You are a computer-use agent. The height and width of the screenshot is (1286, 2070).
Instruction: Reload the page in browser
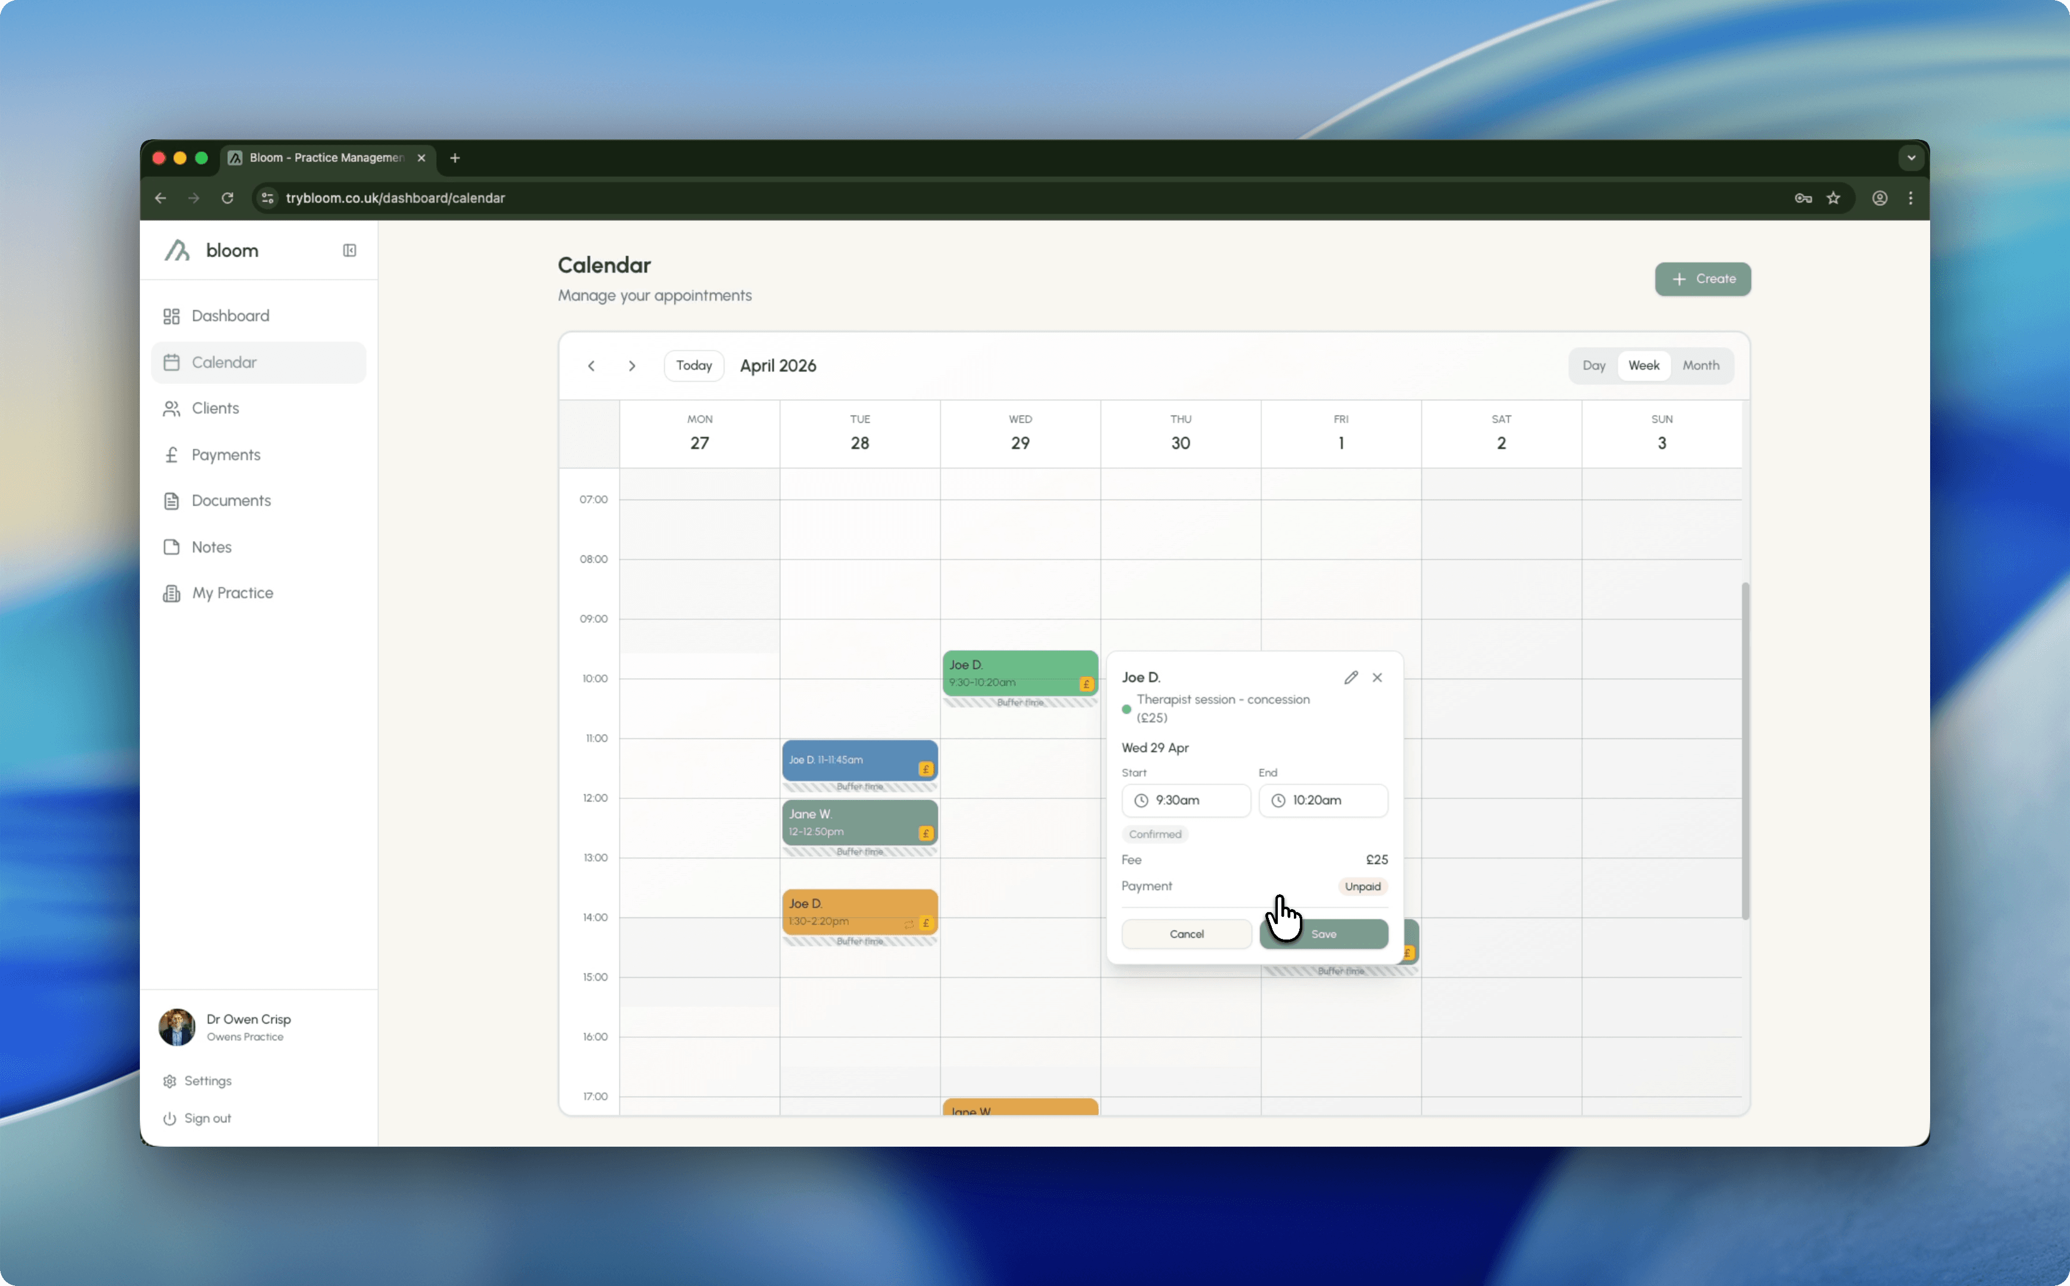click(x=228, y=198)
